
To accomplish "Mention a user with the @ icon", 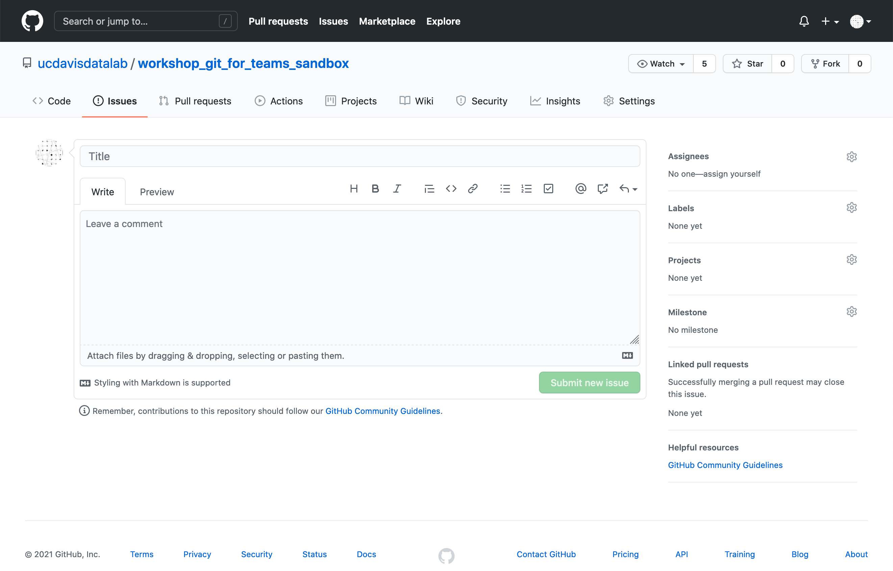I will pos(581,189).
